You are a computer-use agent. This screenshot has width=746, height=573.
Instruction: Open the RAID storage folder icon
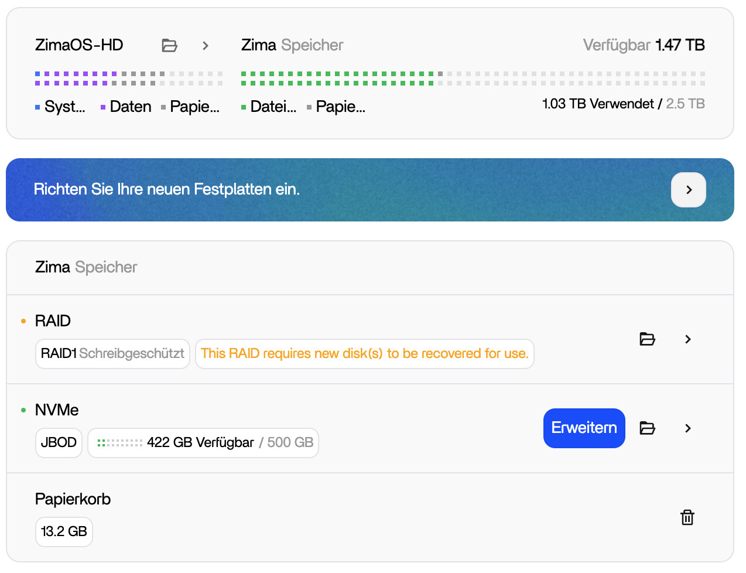(x=647, y=339)
